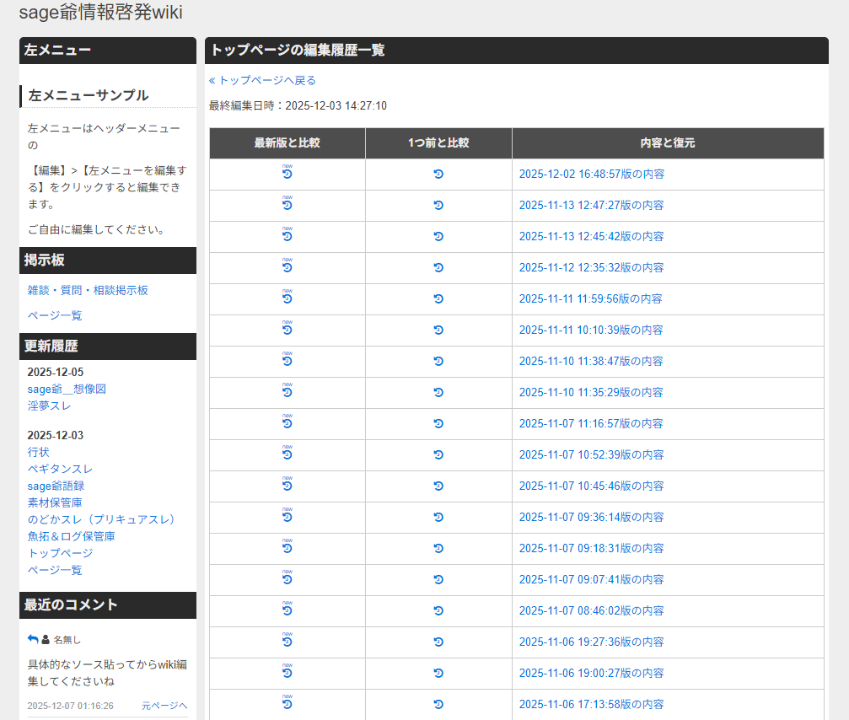Image resolution: width=849 pixels, height=720 pixels.
Task: Compare 2025-11-13 12:47:27 version with previous one
Action: click(x=438, y=206)
